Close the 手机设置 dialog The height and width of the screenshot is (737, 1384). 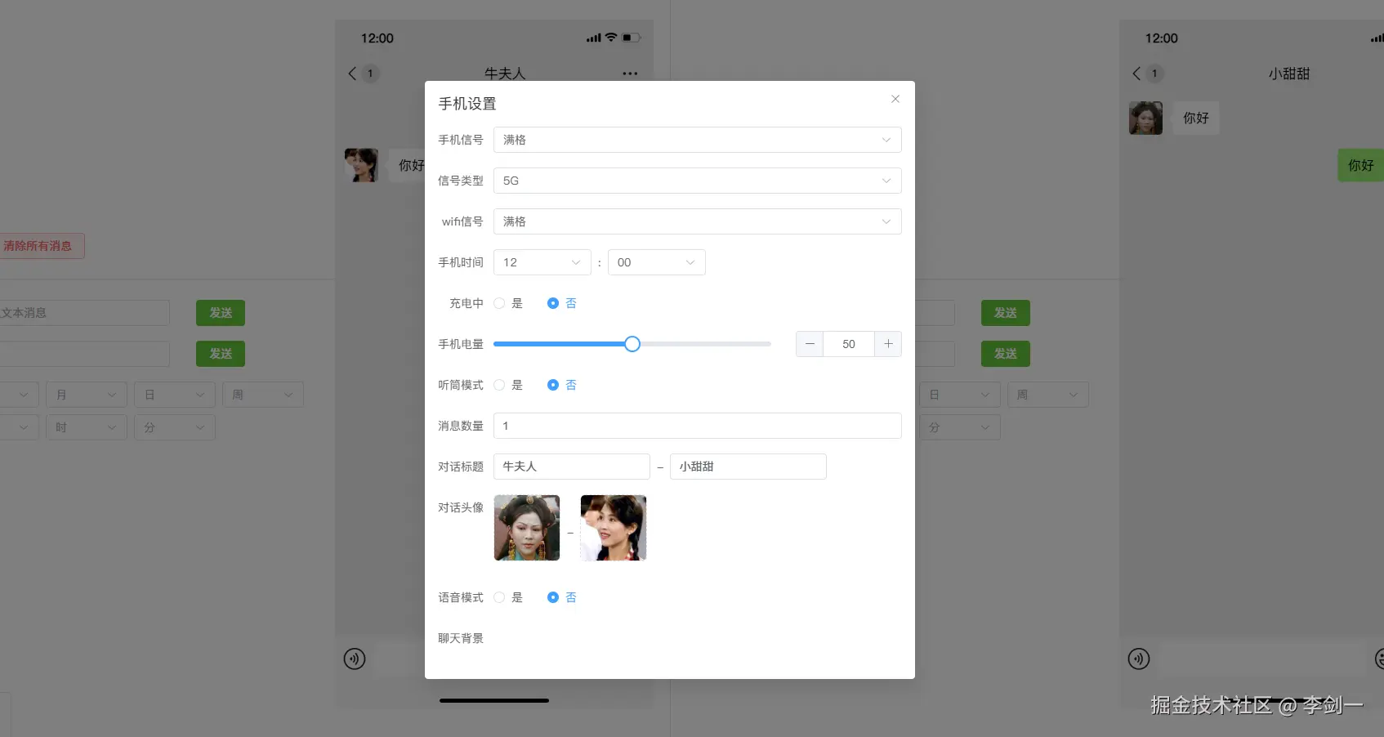click(x=895, y=99)
